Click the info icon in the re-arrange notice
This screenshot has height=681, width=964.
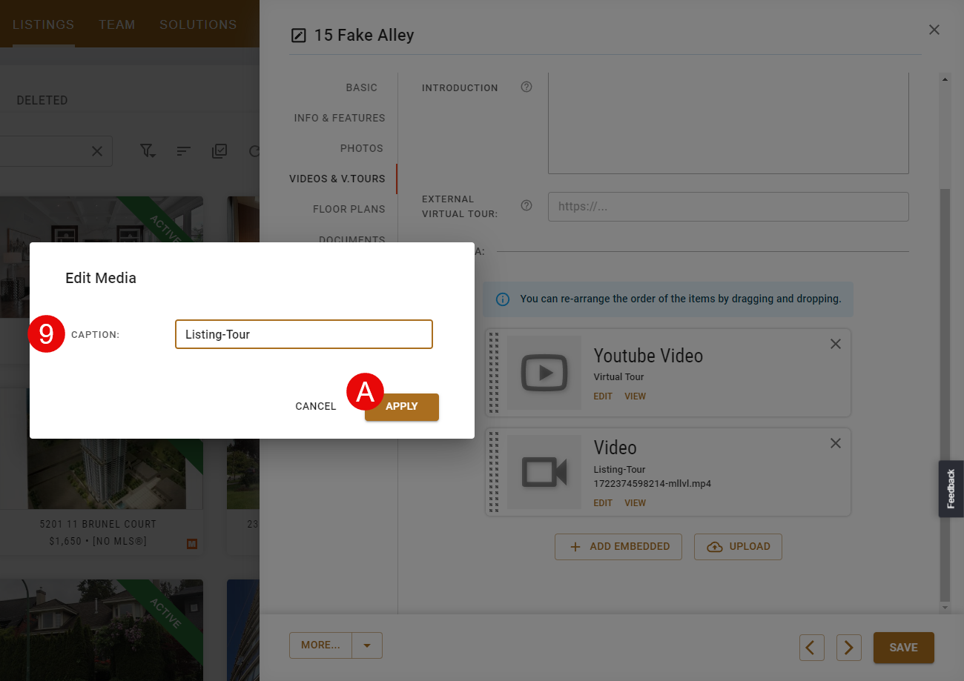503,299
